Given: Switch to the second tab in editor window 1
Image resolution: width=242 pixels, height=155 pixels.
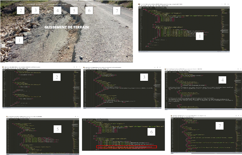Looking at the screenshot, I should [160, 8].
